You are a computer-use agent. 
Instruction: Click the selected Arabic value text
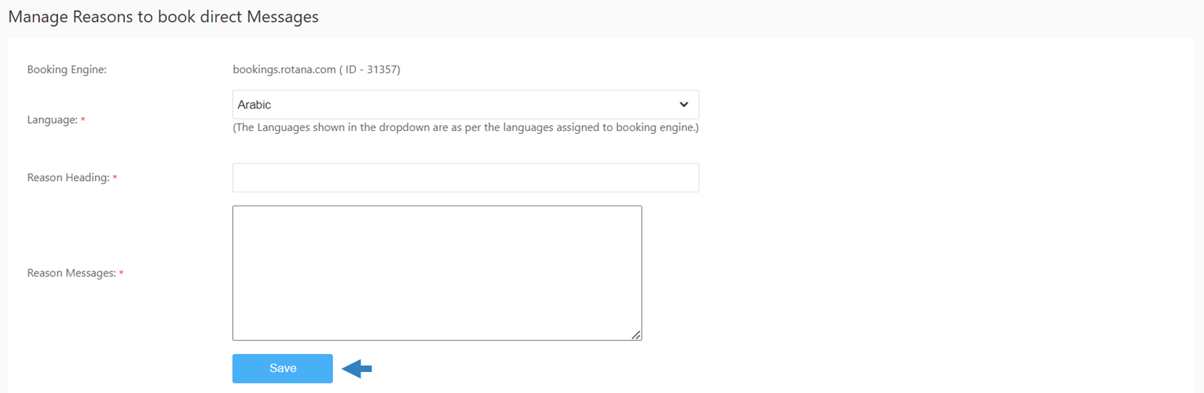(x=255, y=104)
